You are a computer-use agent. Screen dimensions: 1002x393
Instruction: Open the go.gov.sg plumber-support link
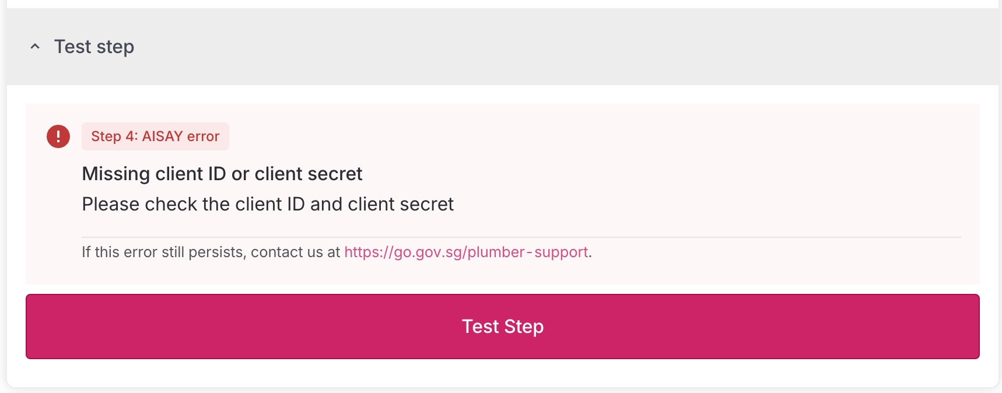(x=465, y=252)
